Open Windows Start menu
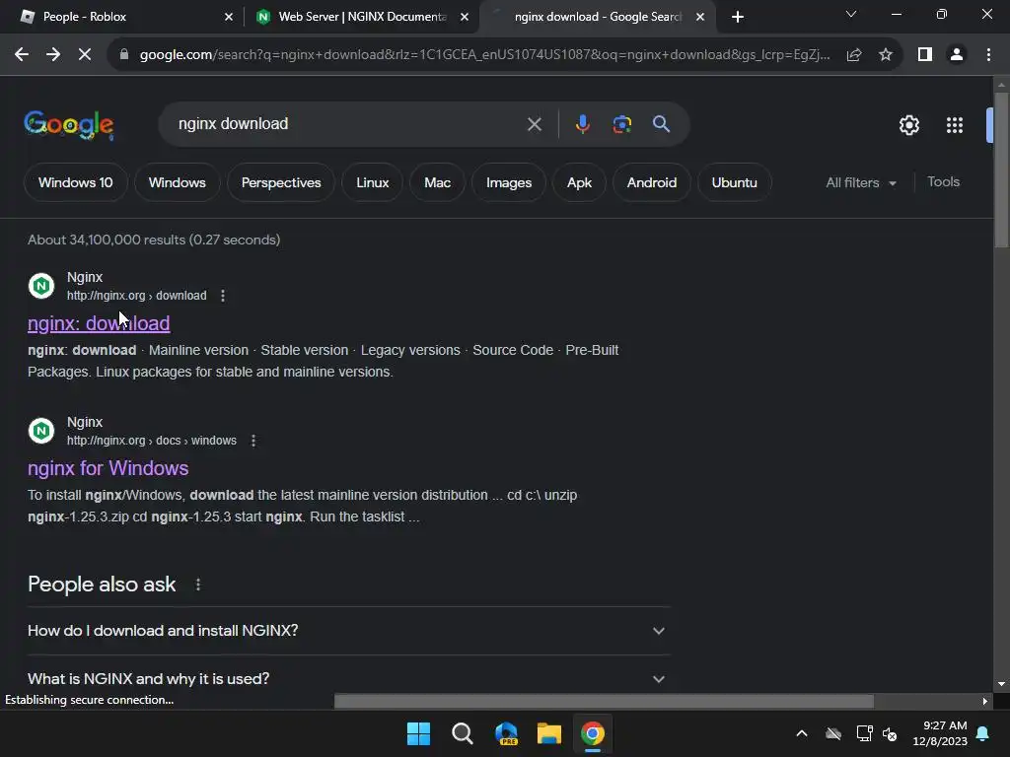Viewport: 1010px width, 757px height. [x=418, y=733]
